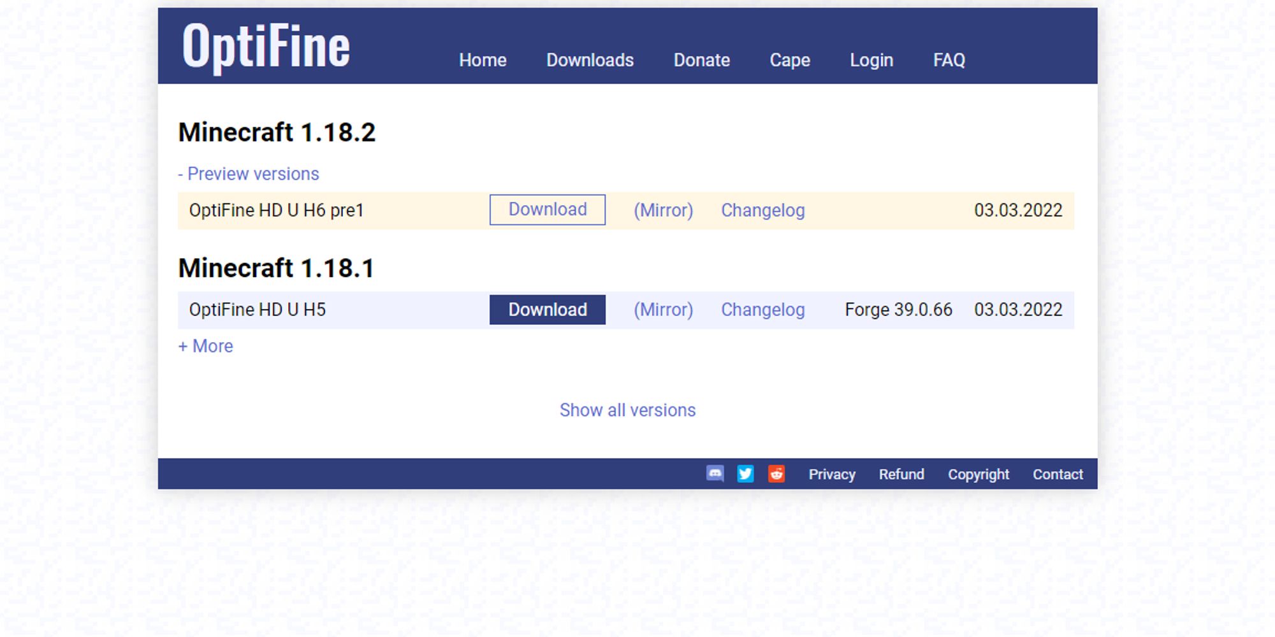Open the Privacy policy link
The width and height of the screenshot is (1275, 637).
[832, 475]
